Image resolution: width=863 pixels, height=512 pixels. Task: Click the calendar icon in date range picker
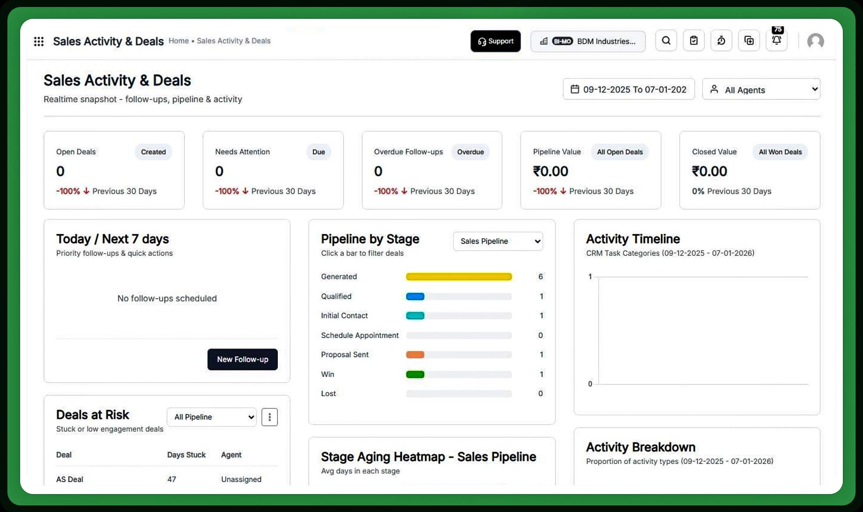(575, 89)
